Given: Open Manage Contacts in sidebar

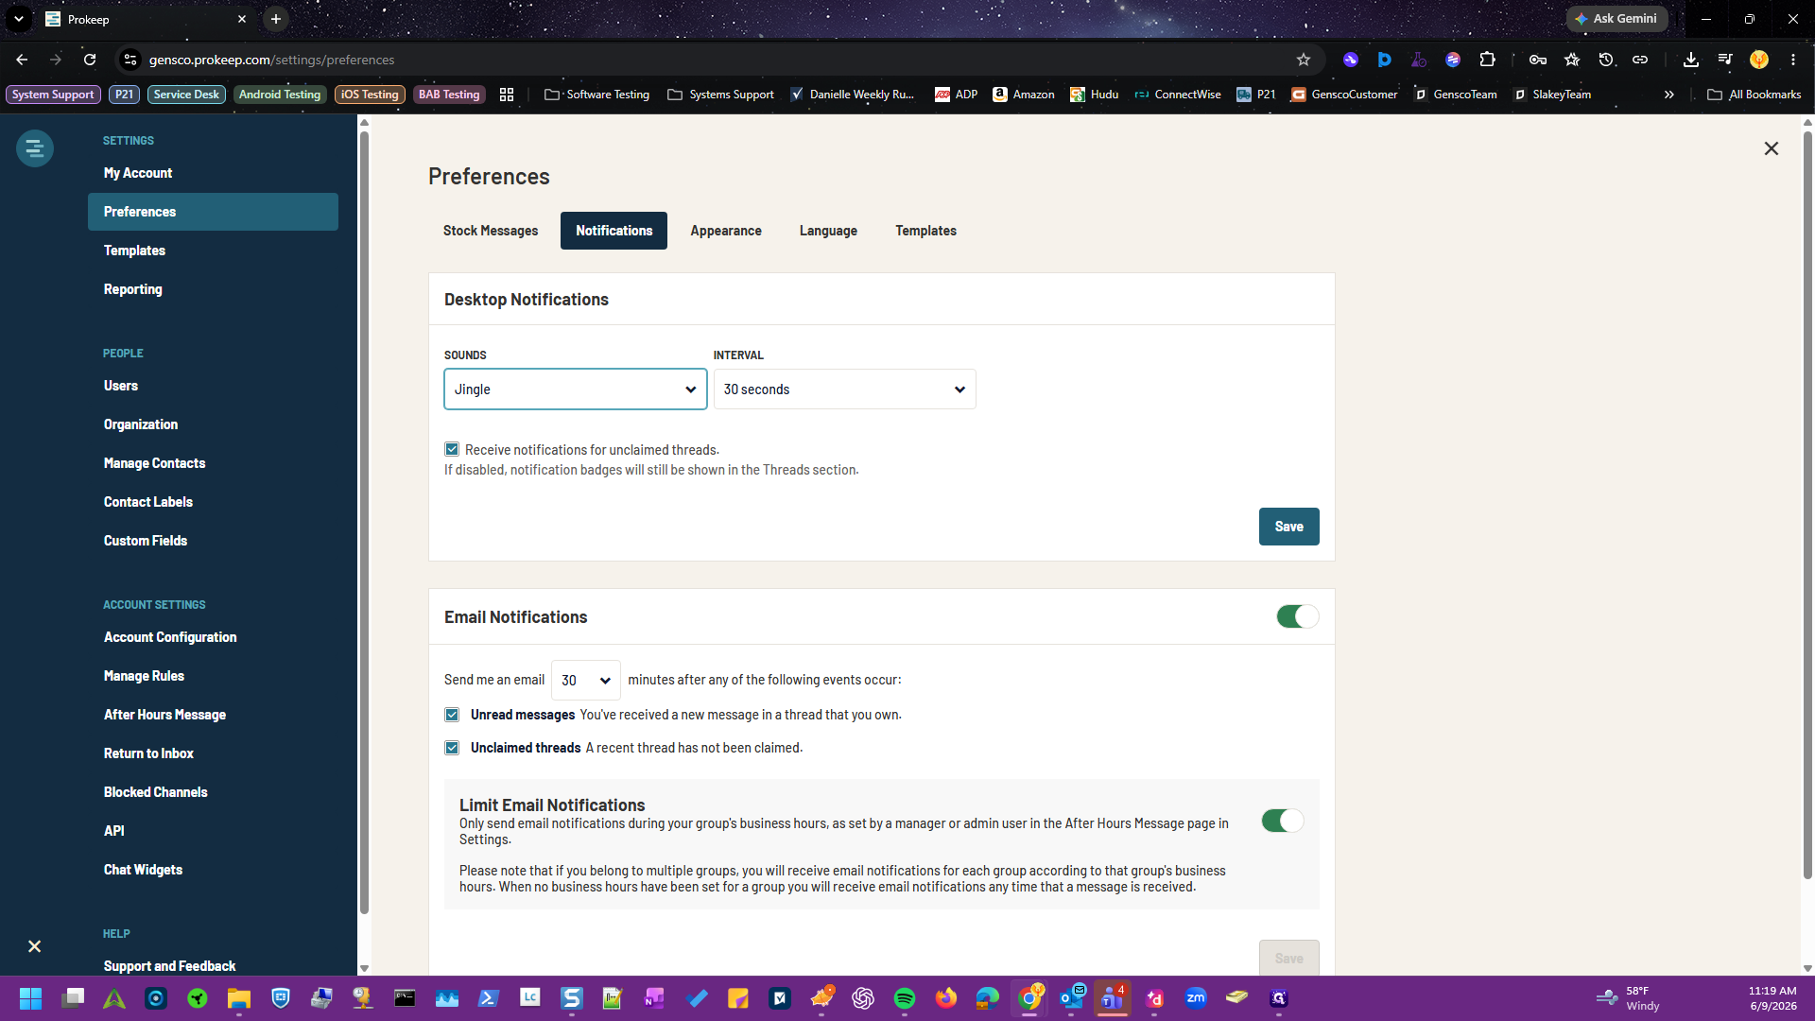Looking at the screenshot, I should [x=154, y=463].
